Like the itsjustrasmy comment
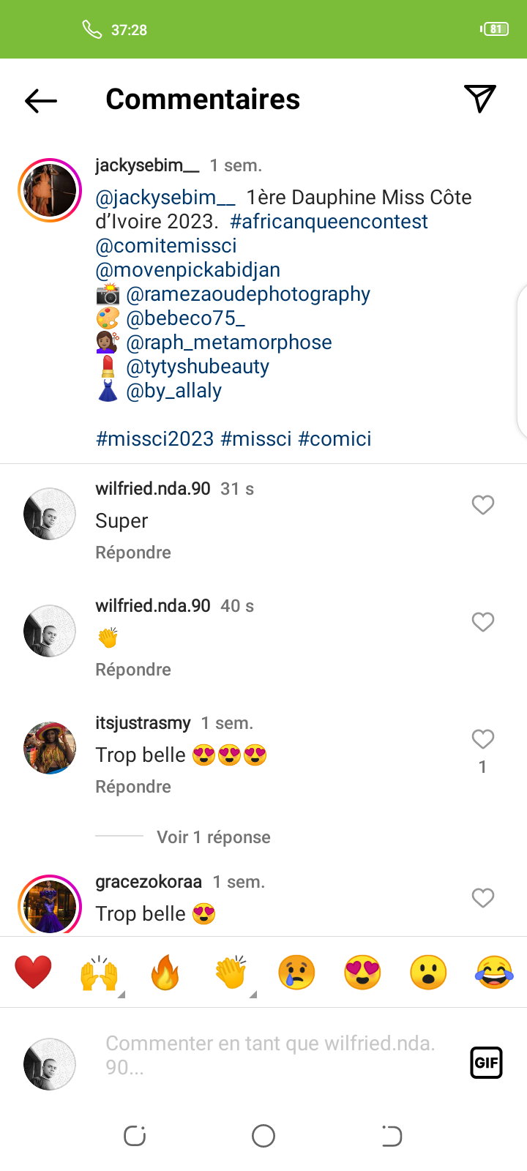This screenshot has height=1171, width=527. click(483, 739)
